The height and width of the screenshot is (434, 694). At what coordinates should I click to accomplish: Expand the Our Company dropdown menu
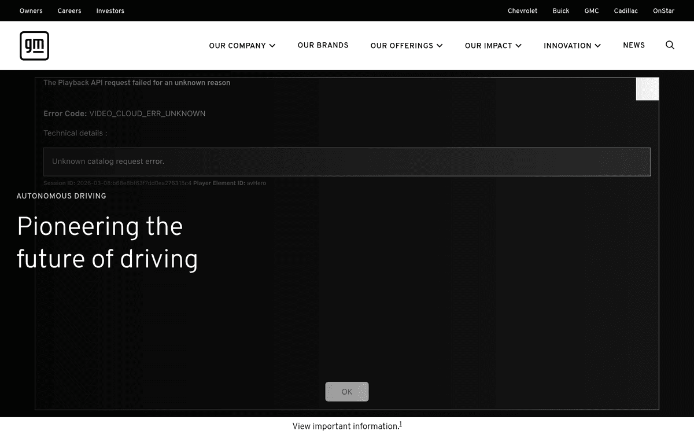coord(242,46)
